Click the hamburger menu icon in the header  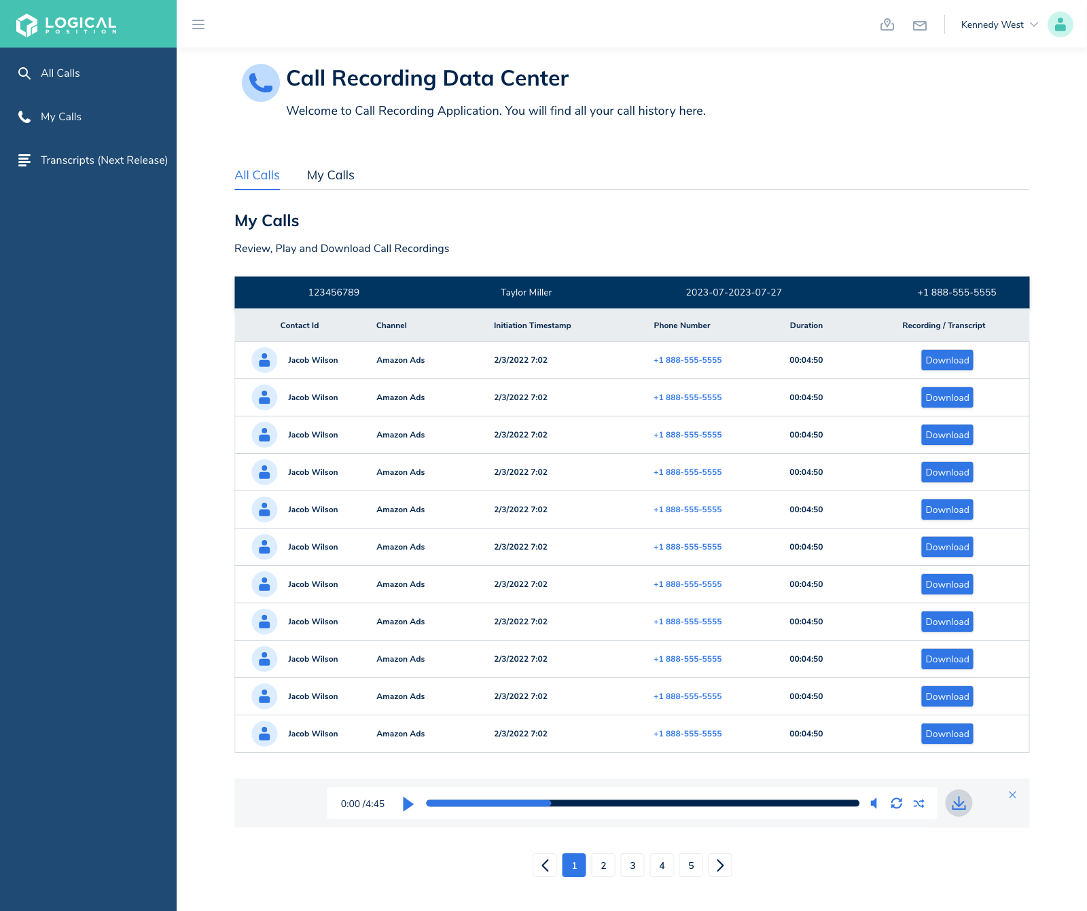(198, 24)
